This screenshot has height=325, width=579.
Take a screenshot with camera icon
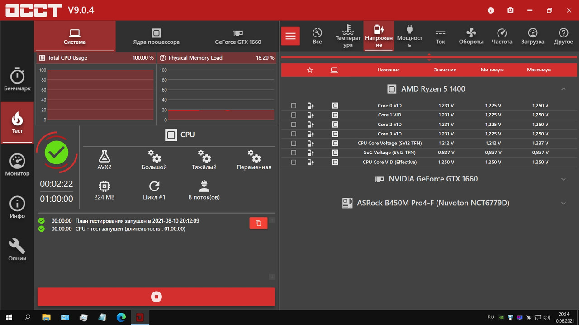510,10
